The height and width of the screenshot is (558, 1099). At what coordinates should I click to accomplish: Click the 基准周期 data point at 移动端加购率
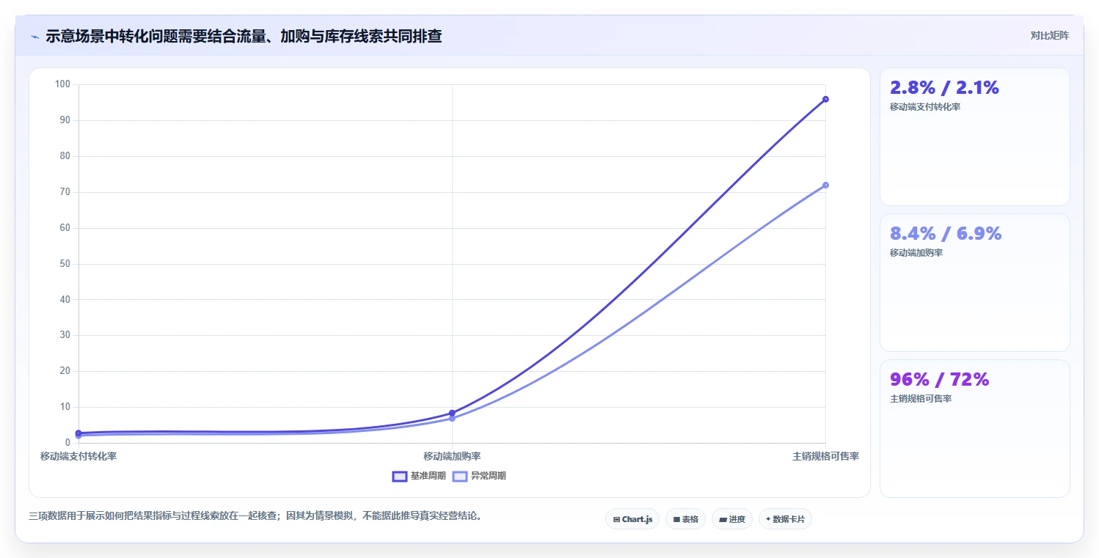452,413
